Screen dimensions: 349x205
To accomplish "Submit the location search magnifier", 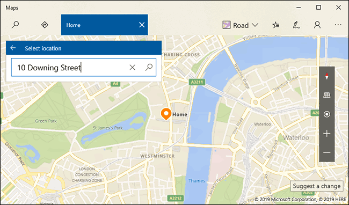I will (149, 67).
